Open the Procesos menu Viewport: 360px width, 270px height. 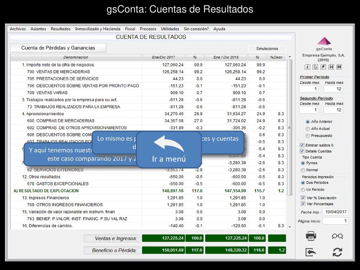(148, 29)
